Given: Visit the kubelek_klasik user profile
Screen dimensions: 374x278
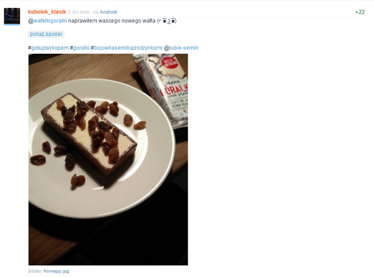Looking at the screenshot, I should [x=47, y=12].
